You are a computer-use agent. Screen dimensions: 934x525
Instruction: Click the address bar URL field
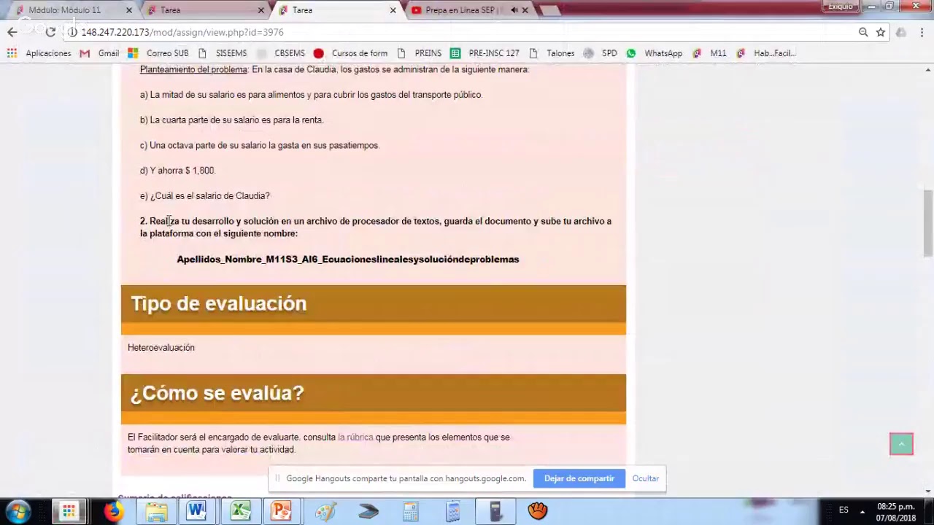point(467,32)
